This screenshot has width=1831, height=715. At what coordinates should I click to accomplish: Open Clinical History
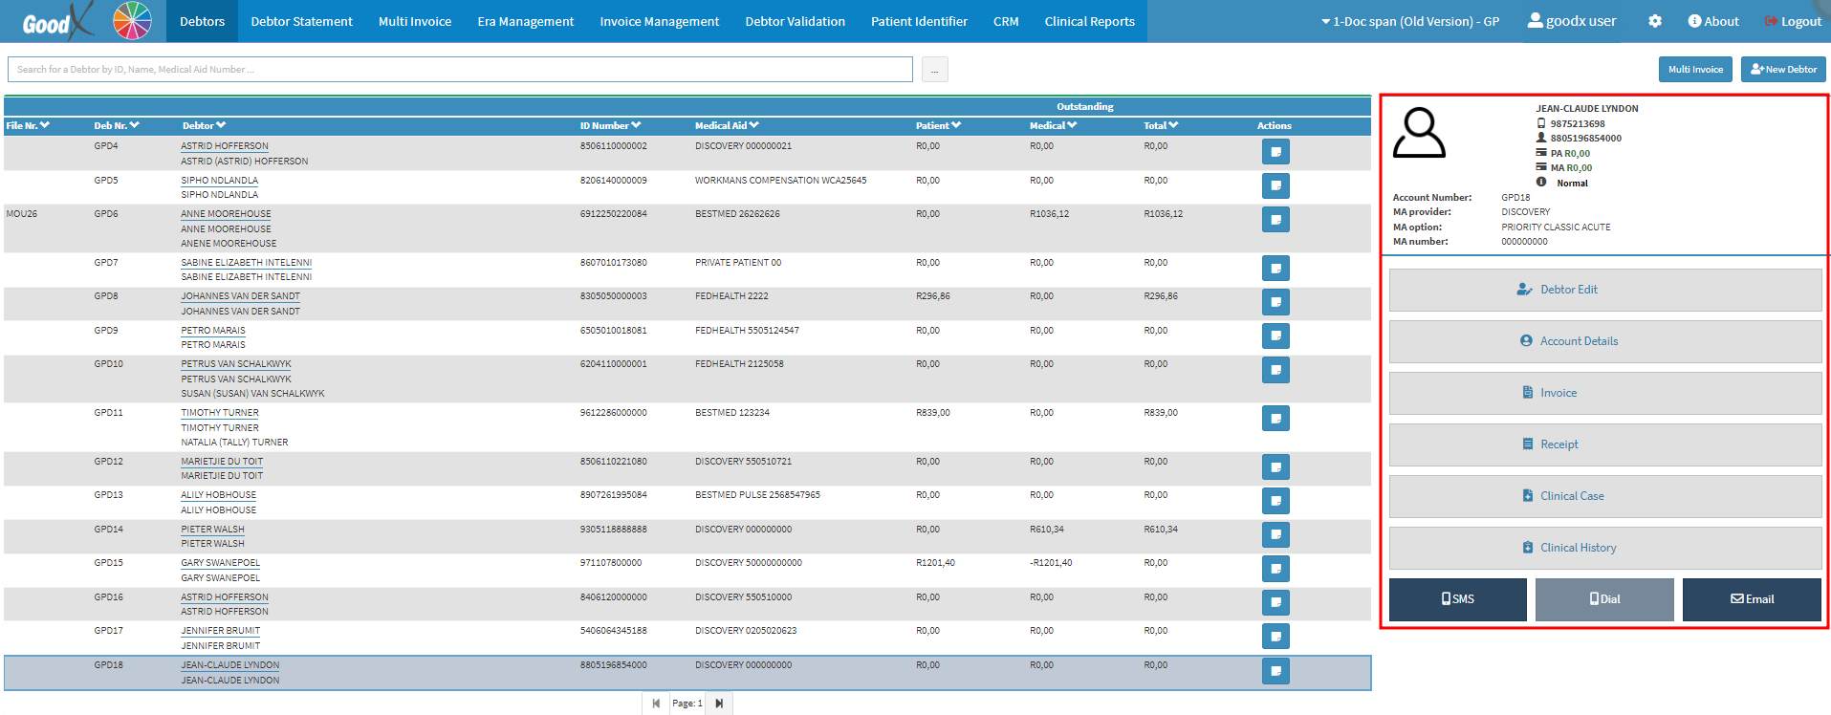(x=1605, y=548)
